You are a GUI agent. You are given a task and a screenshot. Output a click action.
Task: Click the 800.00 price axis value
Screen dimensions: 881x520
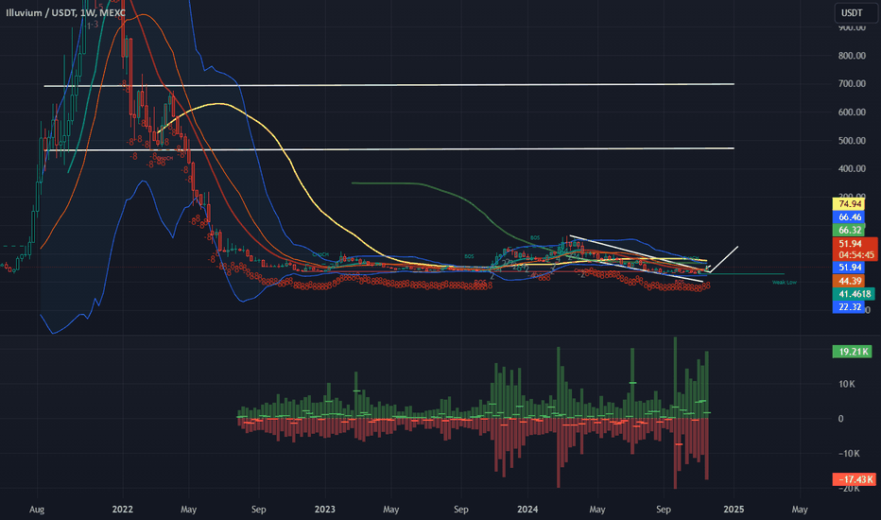click(852, 56)
